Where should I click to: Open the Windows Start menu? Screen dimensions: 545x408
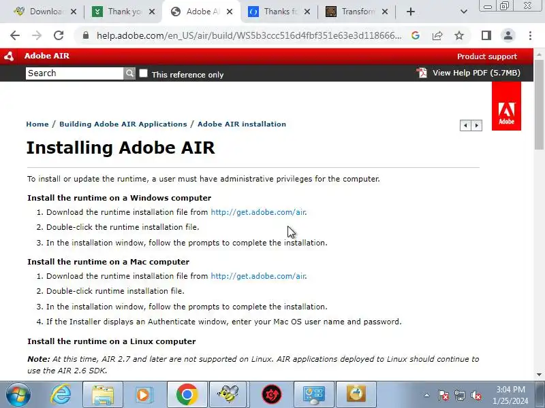tap(18, 394)
